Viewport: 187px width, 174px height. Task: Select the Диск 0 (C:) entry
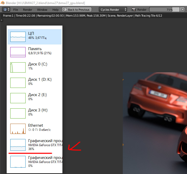(35, 67)
